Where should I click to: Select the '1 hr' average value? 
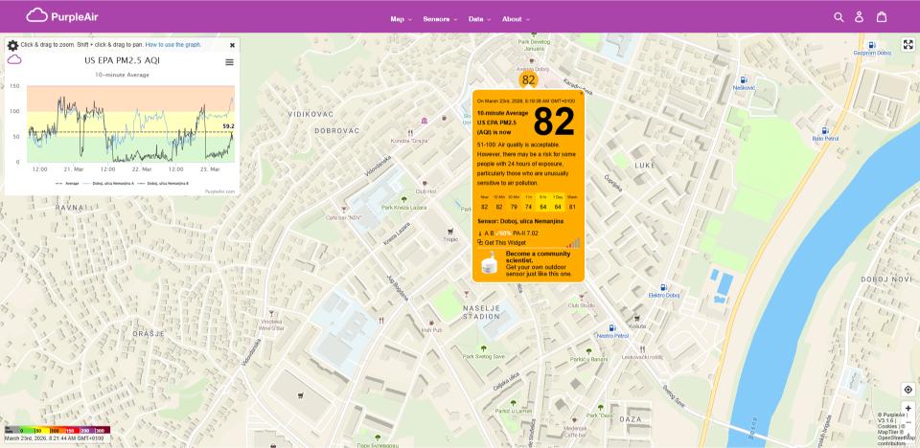coord(528,202)
